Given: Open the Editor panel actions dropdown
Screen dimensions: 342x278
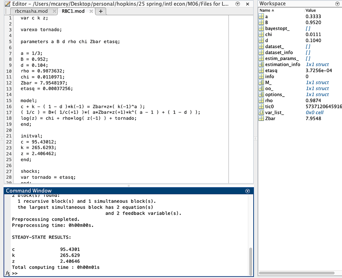Looking at the screenshot, I should point(238,4).
